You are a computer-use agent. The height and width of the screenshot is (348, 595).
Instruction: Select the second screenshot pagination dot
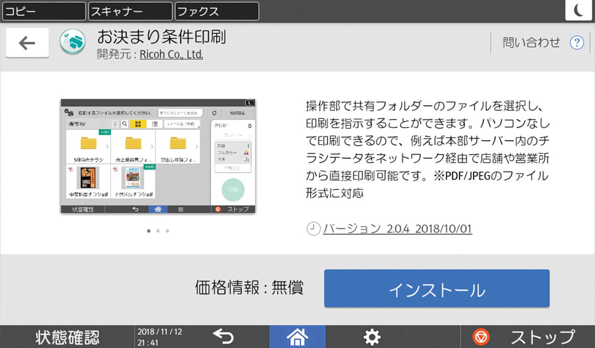coord(158,231)
